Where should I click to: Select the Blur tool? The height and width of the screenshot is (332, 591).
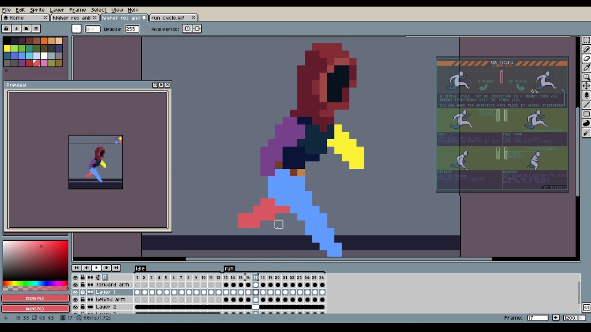tap(586, 133)
